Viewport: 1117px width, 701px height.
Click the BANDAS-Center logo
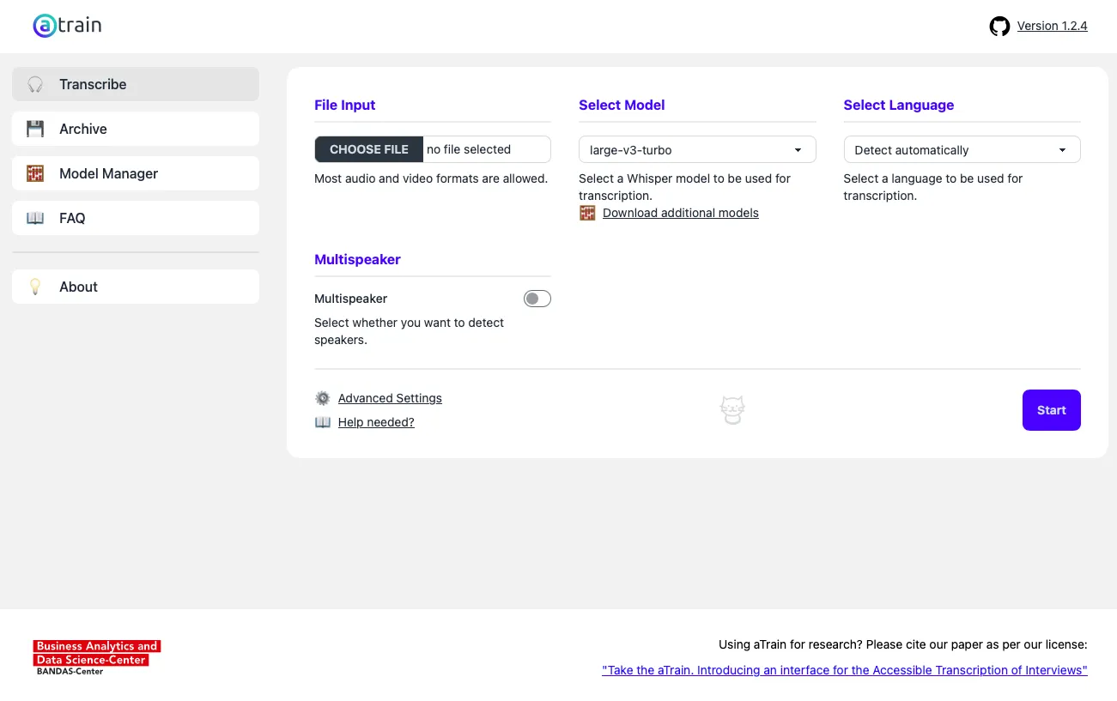click(97, 657)
